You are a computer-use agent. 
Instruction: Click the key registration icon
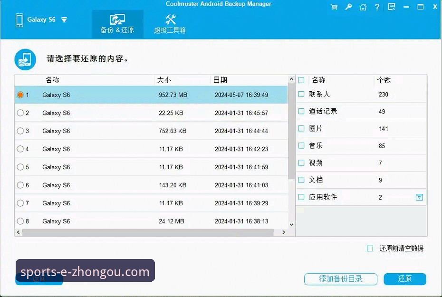pyautogui.click(x=348, y=7)
